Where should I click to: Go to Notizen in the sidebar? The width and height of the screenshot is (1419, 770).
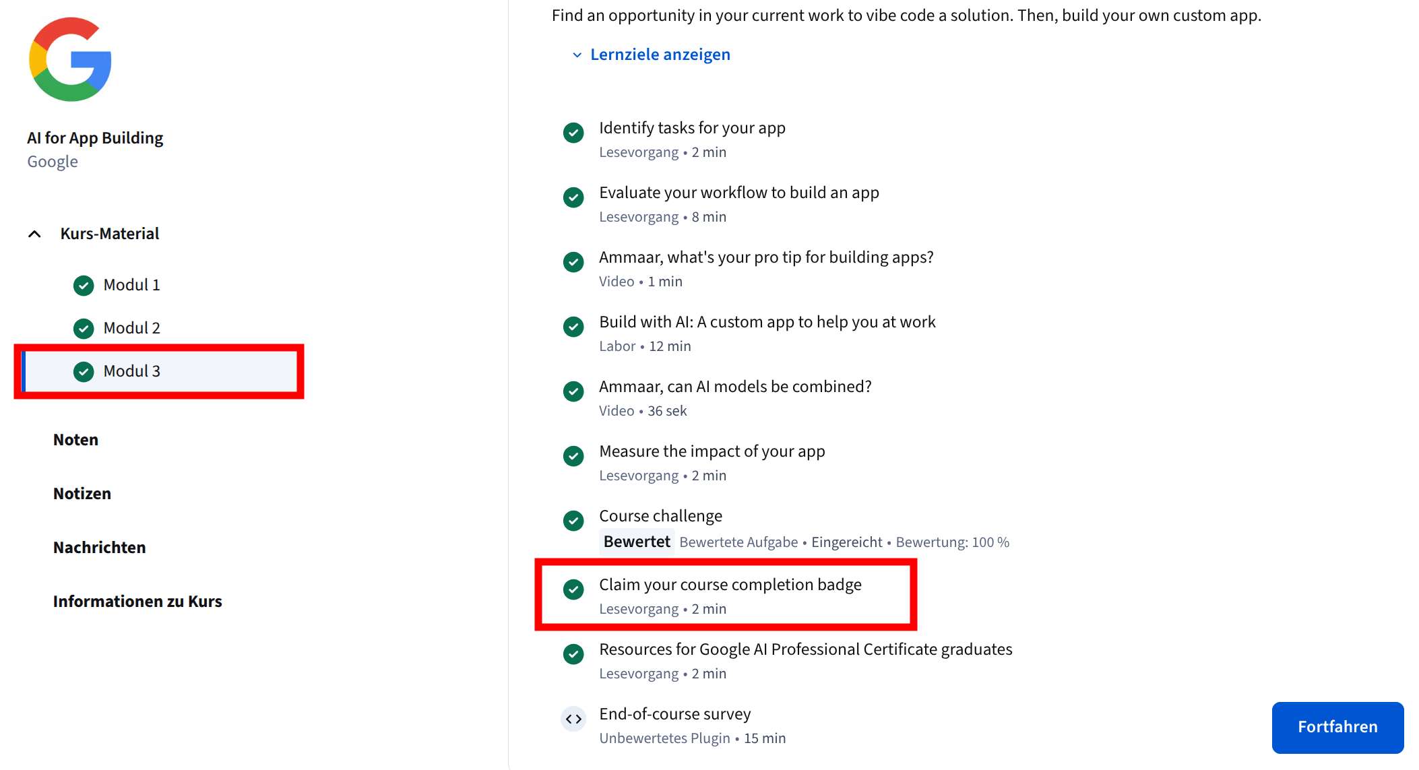click(x=82, y=494)
